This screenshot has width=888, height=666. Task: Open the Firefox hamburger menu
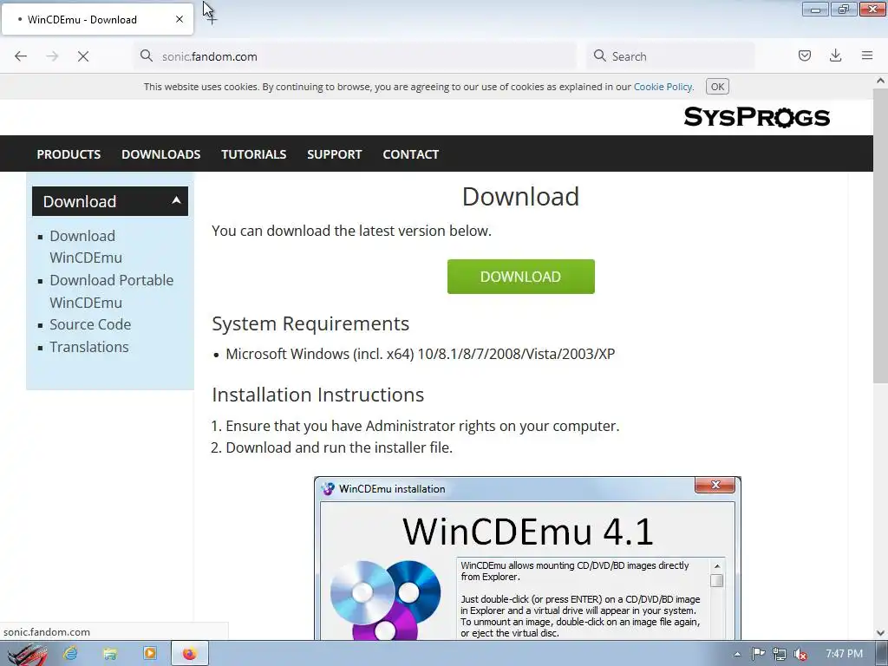(867, 55)
